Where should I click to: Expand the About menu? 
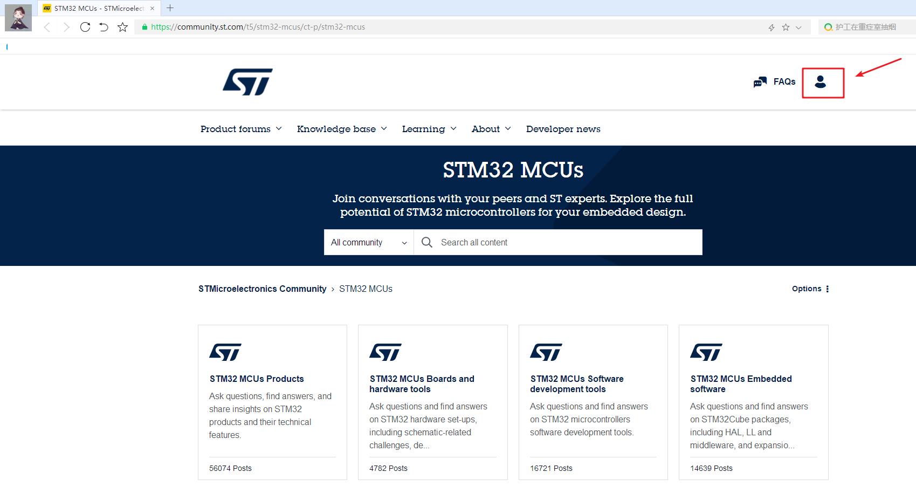tap(491, 129)
